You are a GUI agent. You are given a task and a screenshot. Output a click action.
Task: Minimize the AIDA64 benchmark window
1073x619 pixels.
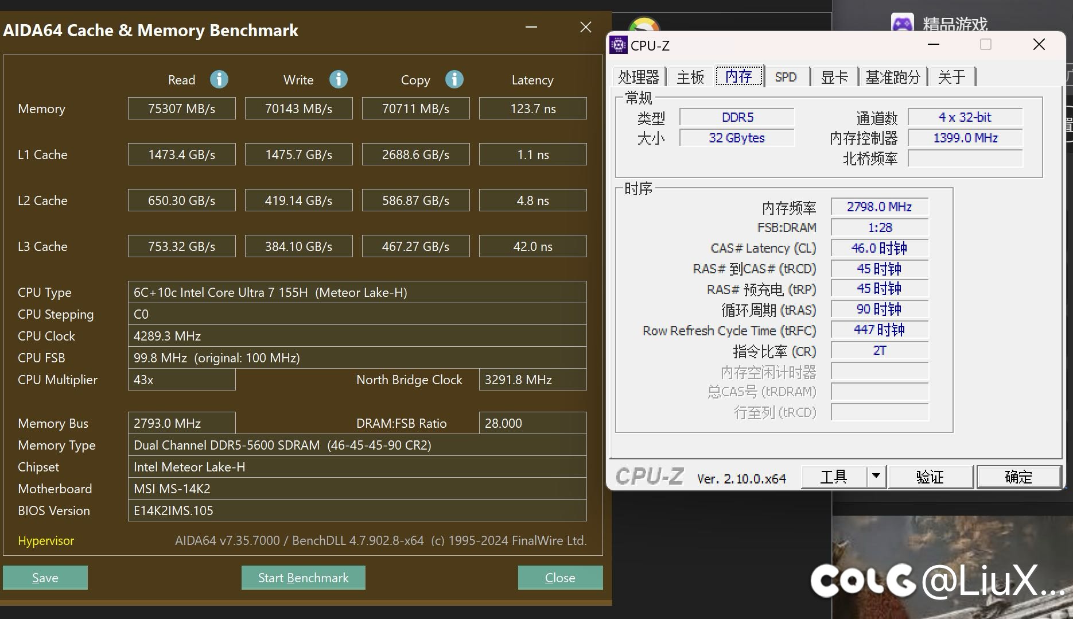531,27
